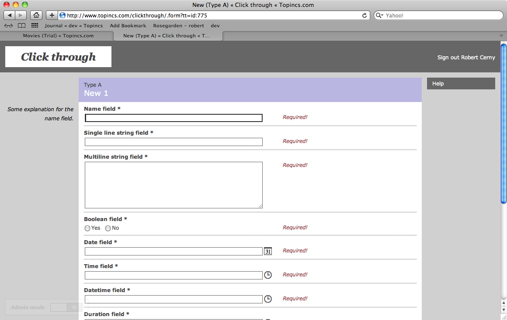Click the clock icon beside Time field
Image resolution: width=507 pixels, height=320 pixels.
coord(268,275)
